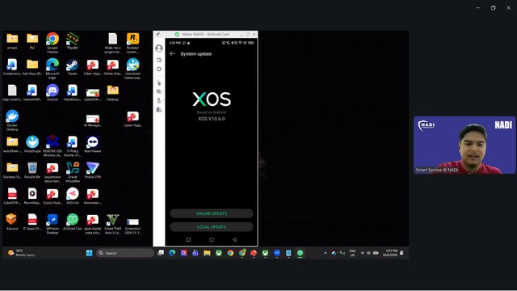Open the weather widget on taskbar

21,253
